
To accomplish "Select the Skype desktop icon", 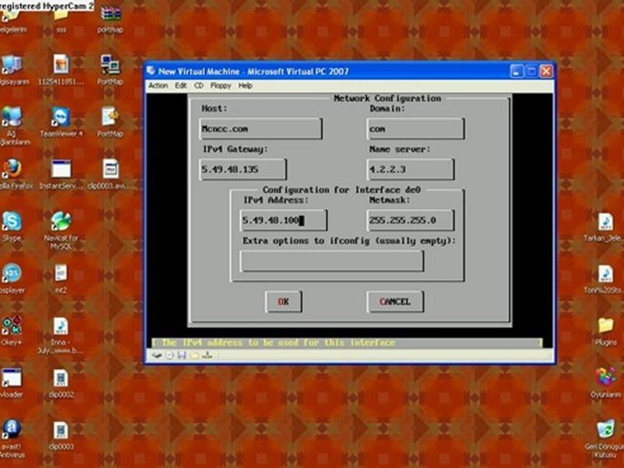I will pos(12,221).
